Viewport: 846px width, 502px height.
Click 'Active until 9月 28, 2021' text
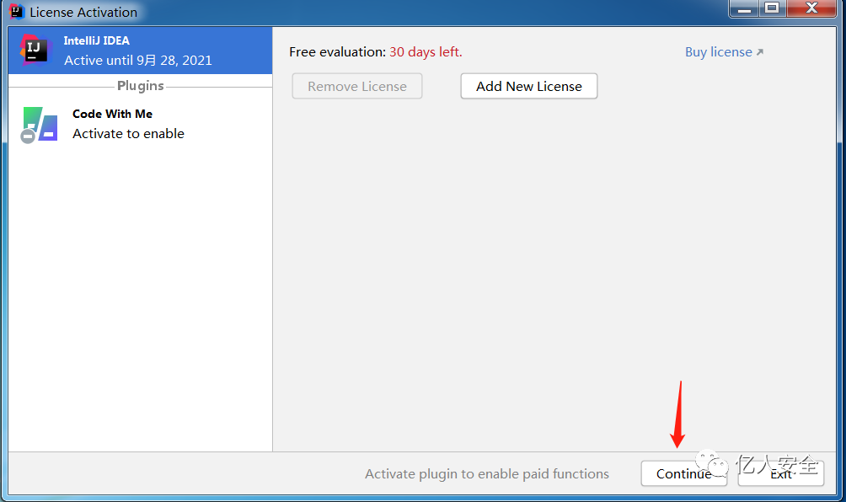(x=138, y=60)
